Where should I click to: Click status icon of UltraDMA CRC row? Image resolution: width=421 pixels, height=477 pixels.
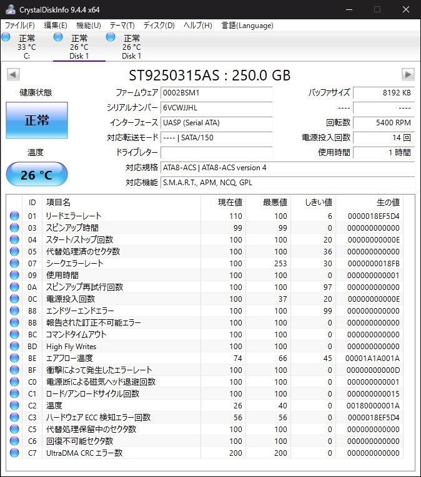tap(14, 453)
